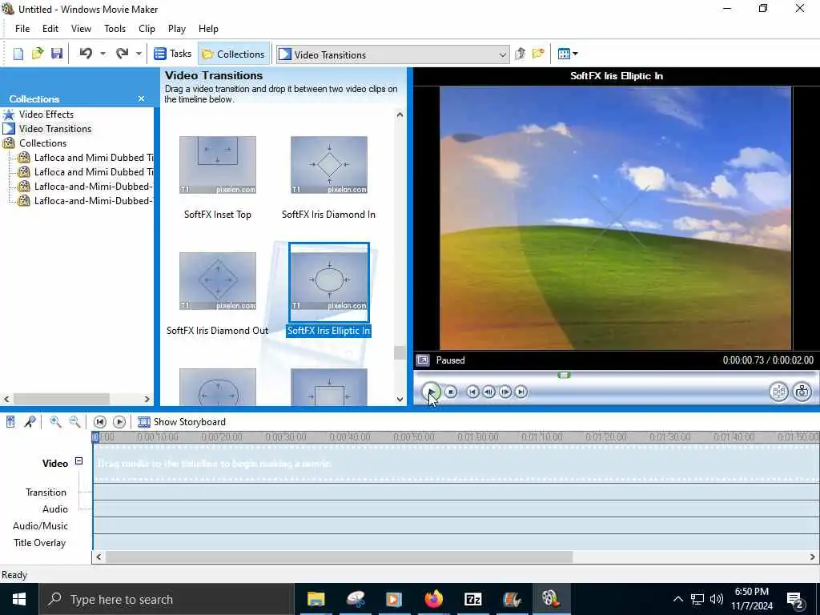
Task: Undo the last action
Action: (86, 54)
